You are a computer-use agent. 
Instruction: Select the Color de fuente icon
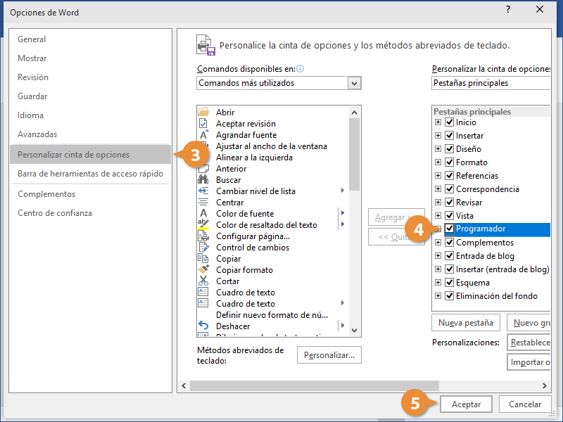(x=203, y=214)
